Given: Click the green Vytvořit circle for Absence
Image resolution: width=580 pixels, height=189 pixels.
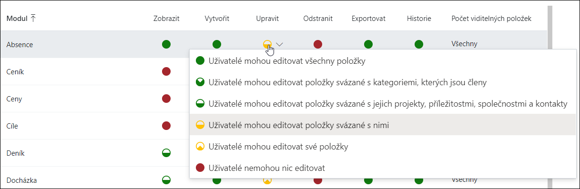Looking at the screenshot, I should 217,44.
